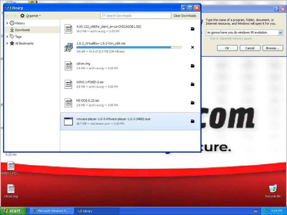Click the History clock icon
287x215 pixels.
[12, 23]
